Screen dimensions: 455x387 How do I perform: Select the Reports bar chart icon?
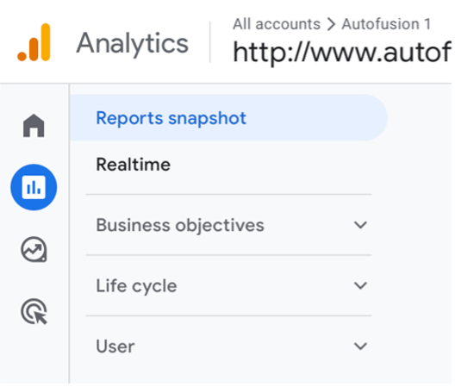click(x=34, y=187)
